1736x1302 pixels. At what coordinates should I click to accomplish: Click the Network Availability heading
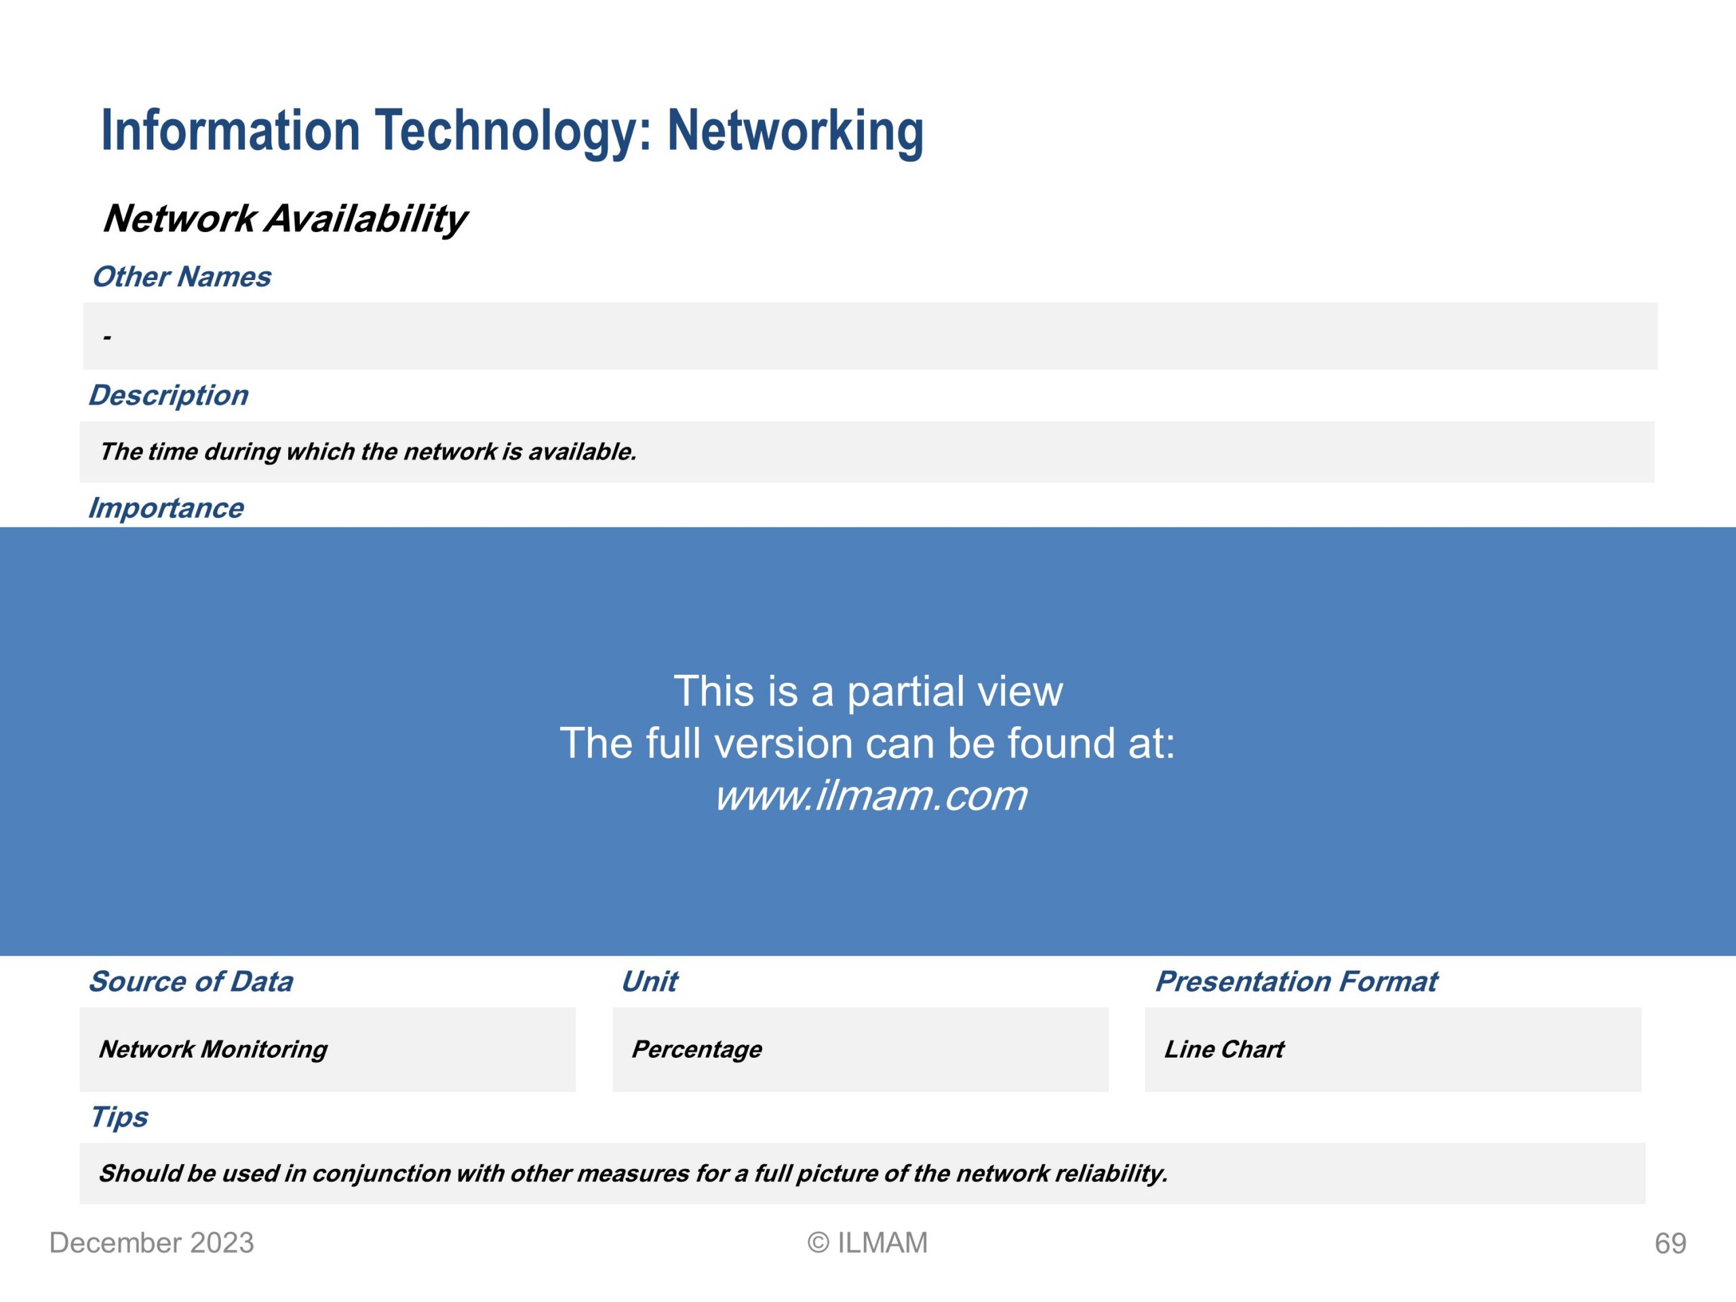pos(285,220)
